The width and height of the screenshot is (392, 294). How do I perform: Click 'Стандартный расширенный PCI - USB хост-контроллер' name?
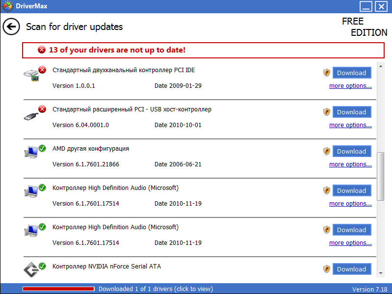132,109
